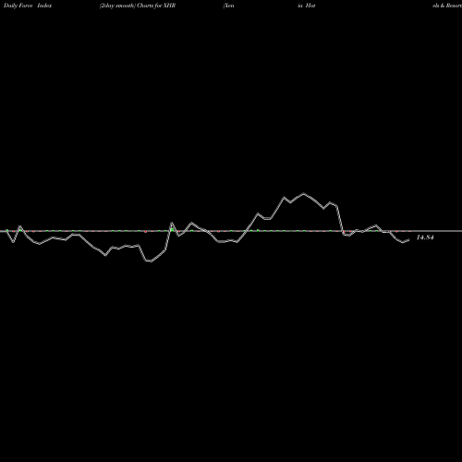Select the 'Daily Force Index' title text
This screenshot has width=462, height=462.
[x=28, y=6]
